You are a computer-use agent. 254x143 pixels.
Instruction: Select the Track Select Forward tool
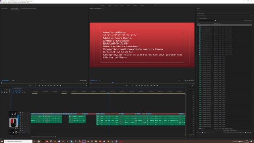click(4, 90)
